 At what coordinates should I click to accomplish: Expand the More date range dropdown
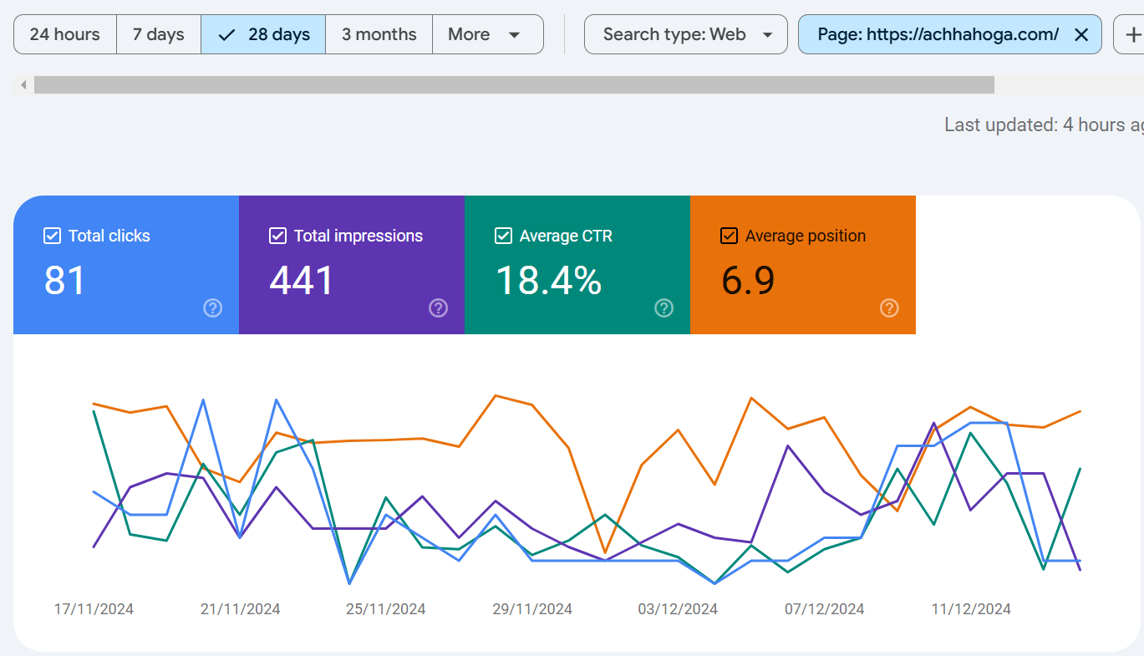click(x=486, y=34)
